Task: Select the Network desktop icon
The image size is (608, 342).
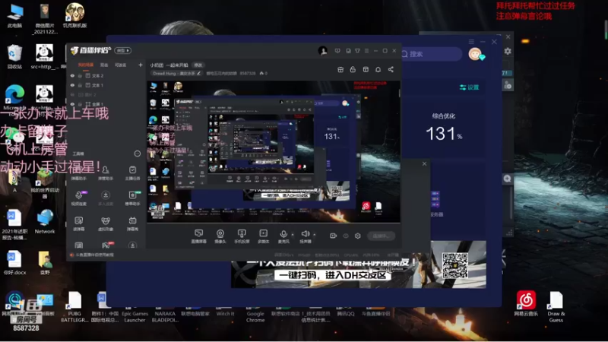Action: click(x=45, y=222)
